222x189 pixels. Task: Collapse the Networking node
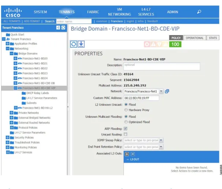7,48
